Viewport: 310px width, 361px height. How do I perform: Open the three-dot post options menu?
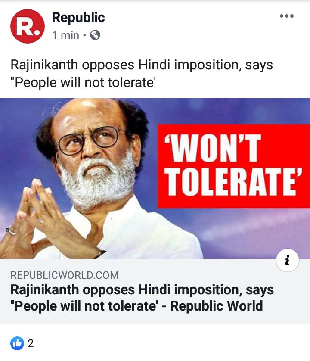[286, 16]
